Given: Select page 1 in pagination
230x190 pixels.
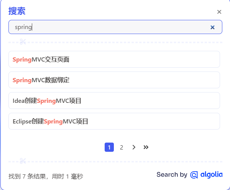Looking at the screenshot, I should pos(109,147).
